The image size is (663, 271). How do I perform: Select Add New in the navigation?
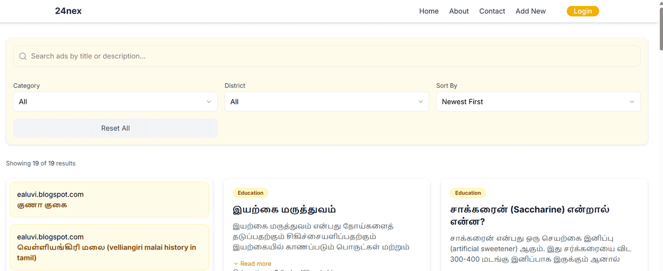click(x=530, y=11)
